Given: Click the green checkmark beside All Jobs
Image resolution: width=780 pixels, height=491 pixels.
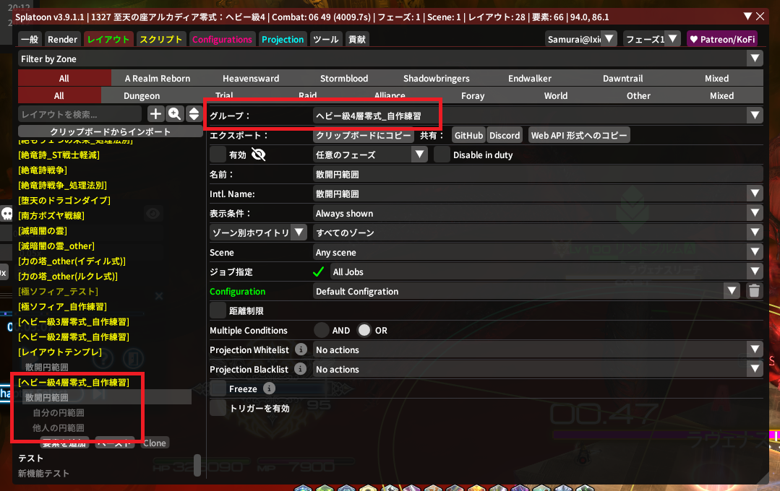Looking at the screenshot, I should 319,272.
